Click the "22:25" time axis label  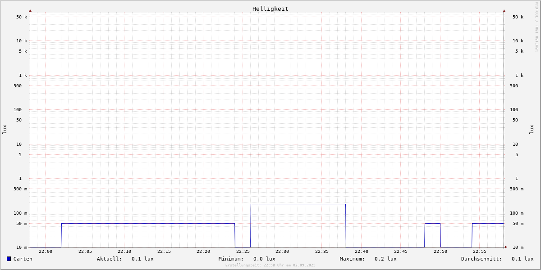tap(243, 252)
